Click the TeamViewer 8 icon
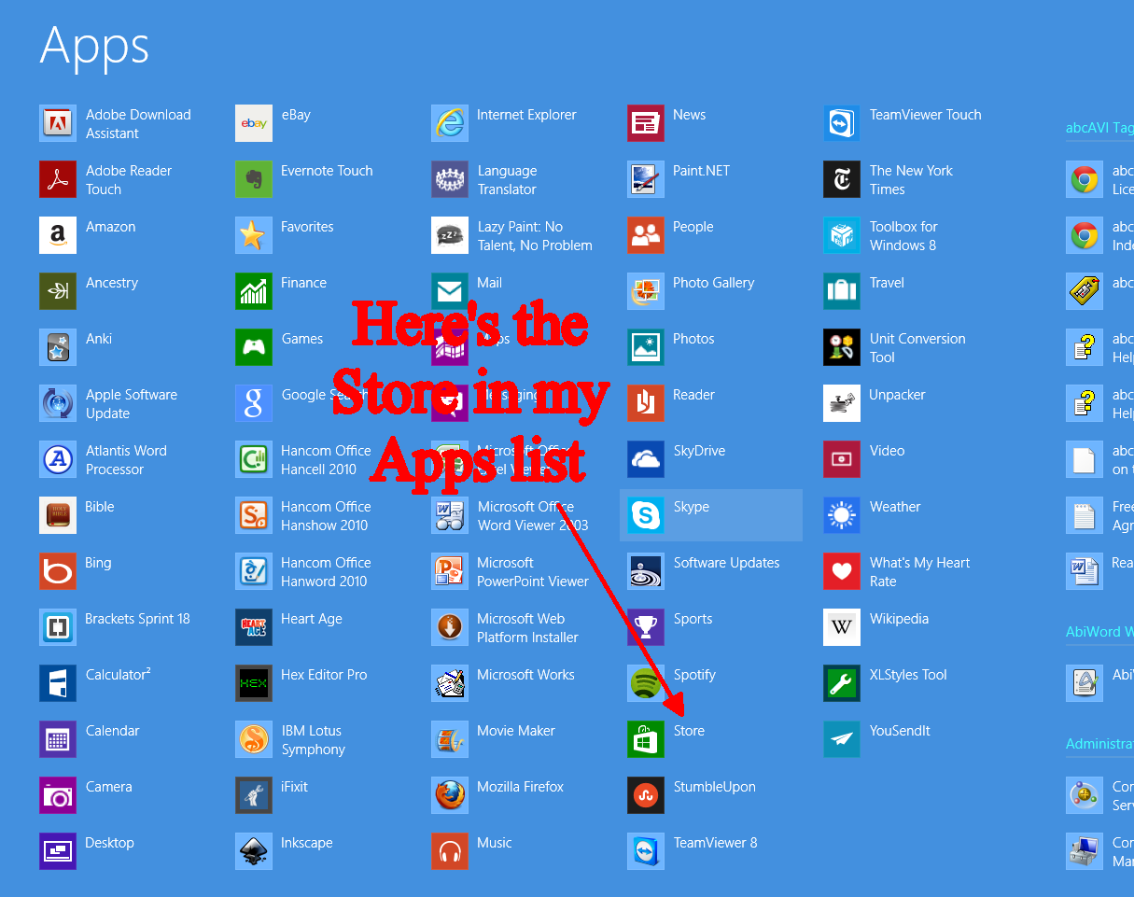The height and width of the screenshot is (897, 1134). click(646, 851)
